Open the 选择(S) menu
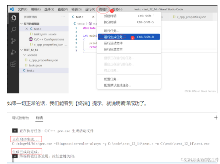Screen dimensions: 220x164 click(49, 10)
